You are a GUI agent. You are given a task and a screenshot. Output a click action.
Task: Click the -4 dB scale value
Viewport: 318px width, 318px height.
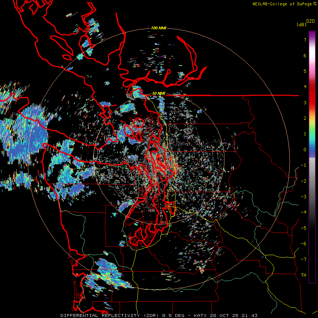pos(304,212)
